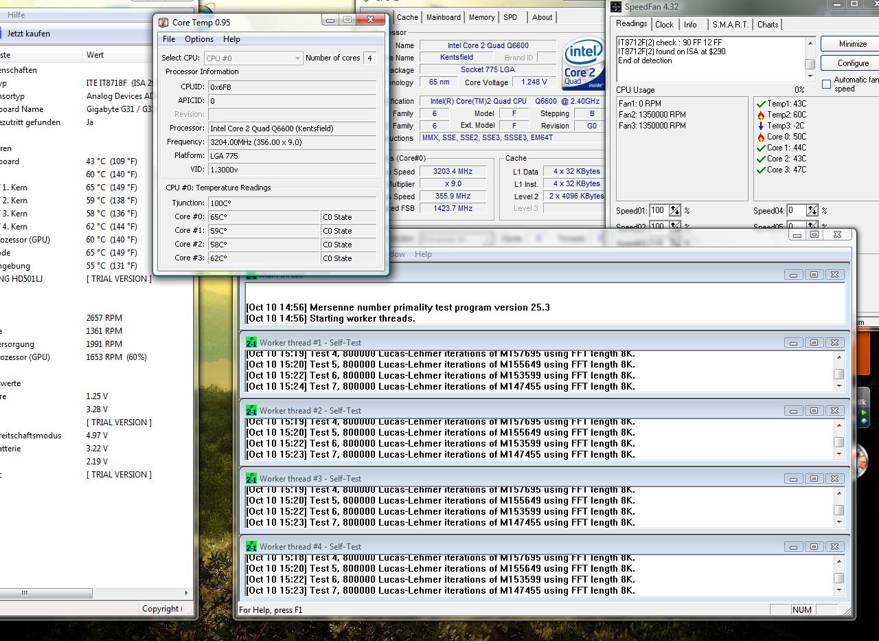Click the Everest value 2657 RPM

(104, 318)
